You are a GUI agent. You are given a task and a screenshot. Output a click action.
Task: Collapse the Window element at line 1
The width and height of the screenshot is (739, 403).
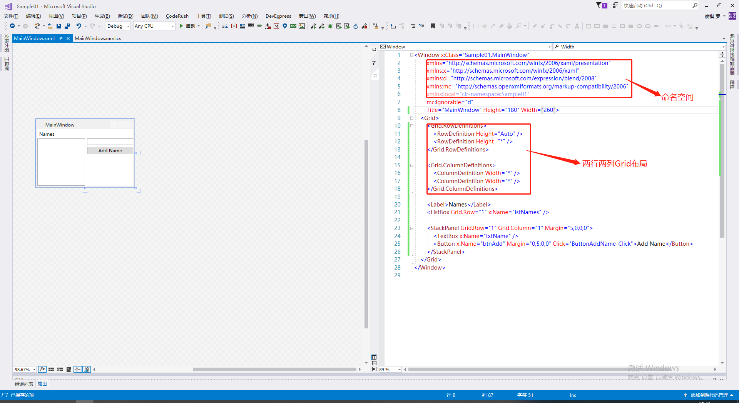pos(411,55)
